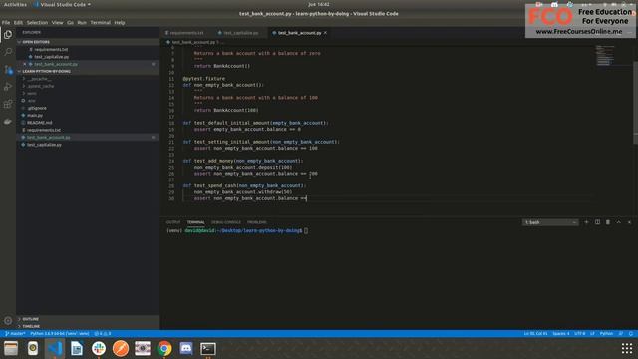The height and width of the screenshot is (359, 638).
Task: Expand the __pycache__ folder
Action: [88, 79]
